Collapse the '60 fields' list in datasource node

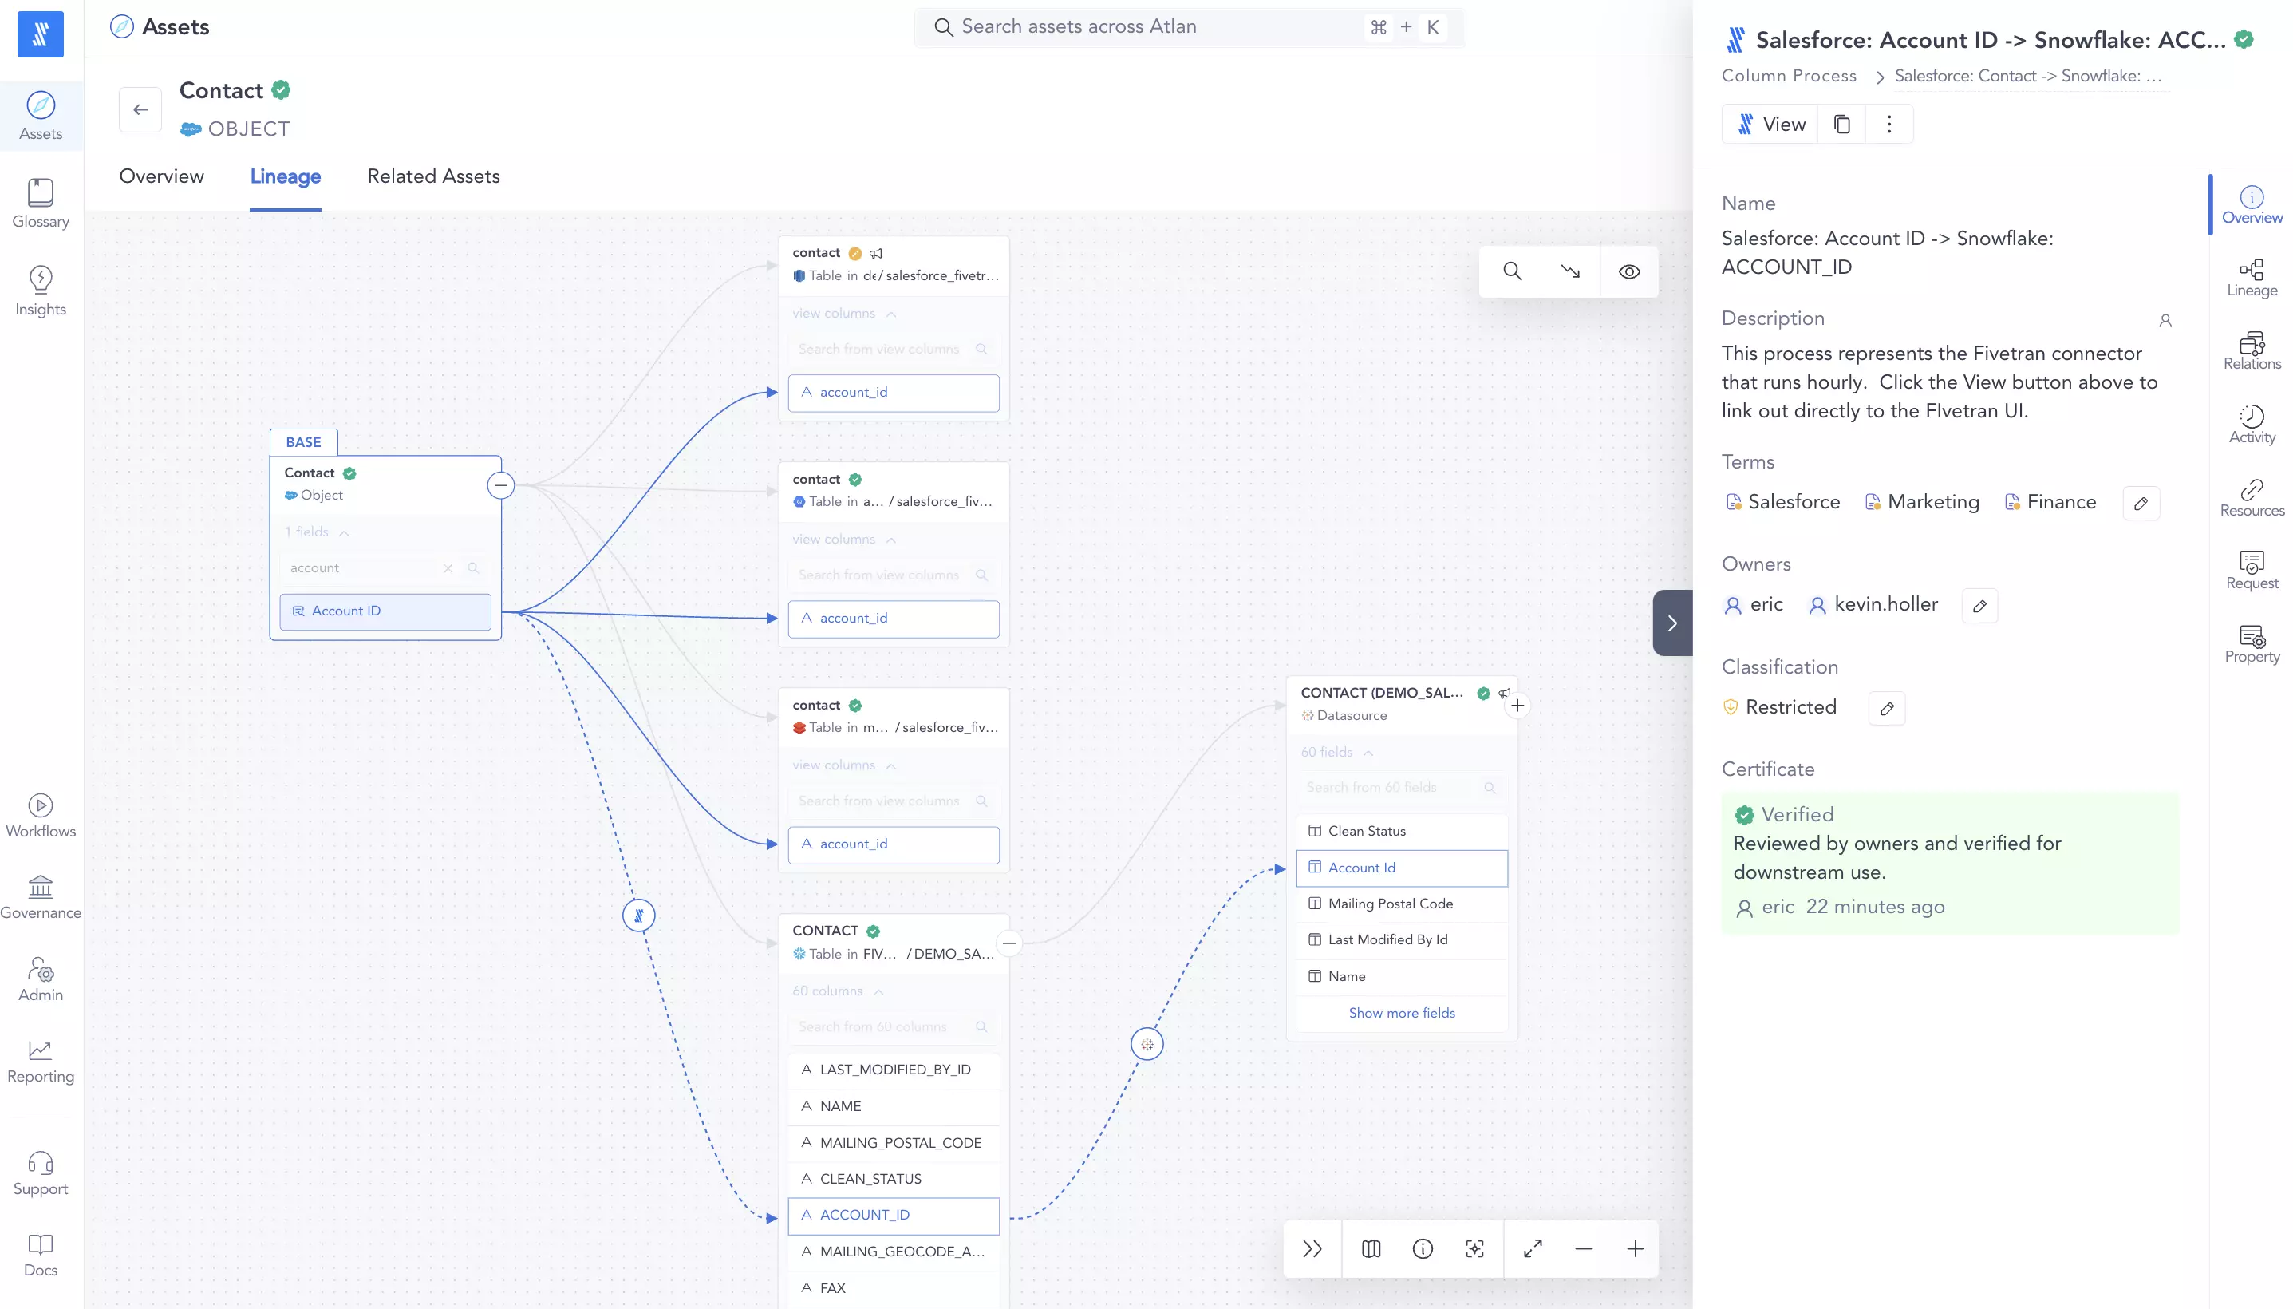(x=1337, y=753)
